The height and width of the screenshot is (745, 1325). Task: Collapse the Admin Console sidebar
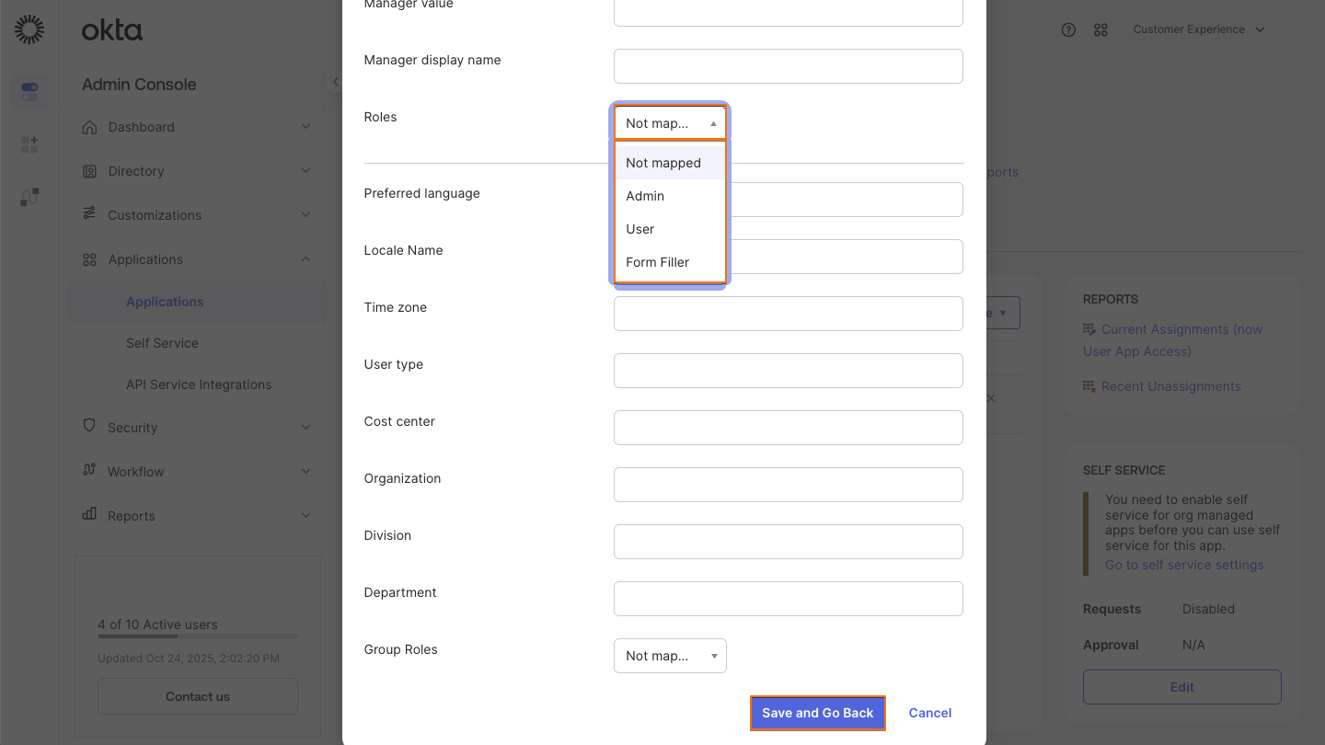point(334,81)
